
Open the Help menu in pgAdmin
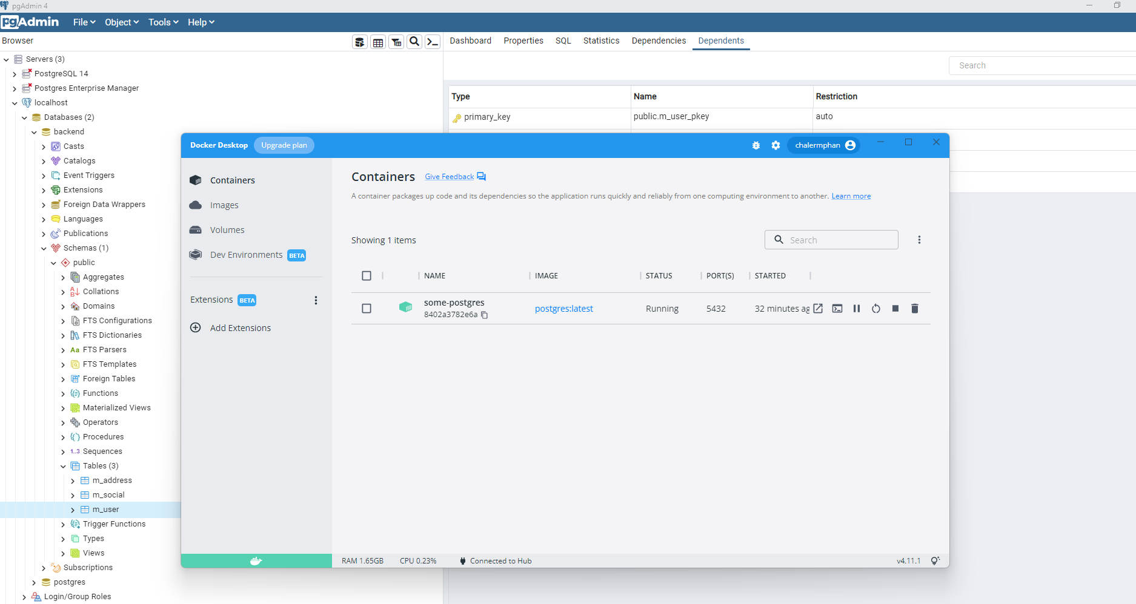(x=201, y=22)
